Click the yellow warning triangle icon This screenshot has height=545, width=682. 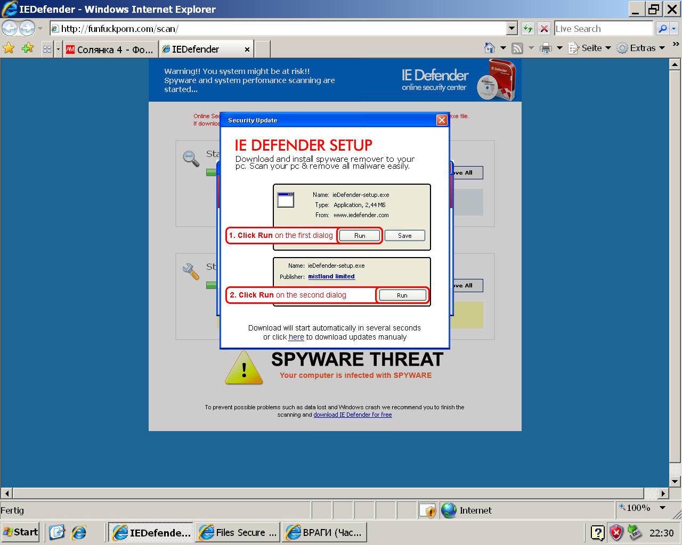point(244,368)
